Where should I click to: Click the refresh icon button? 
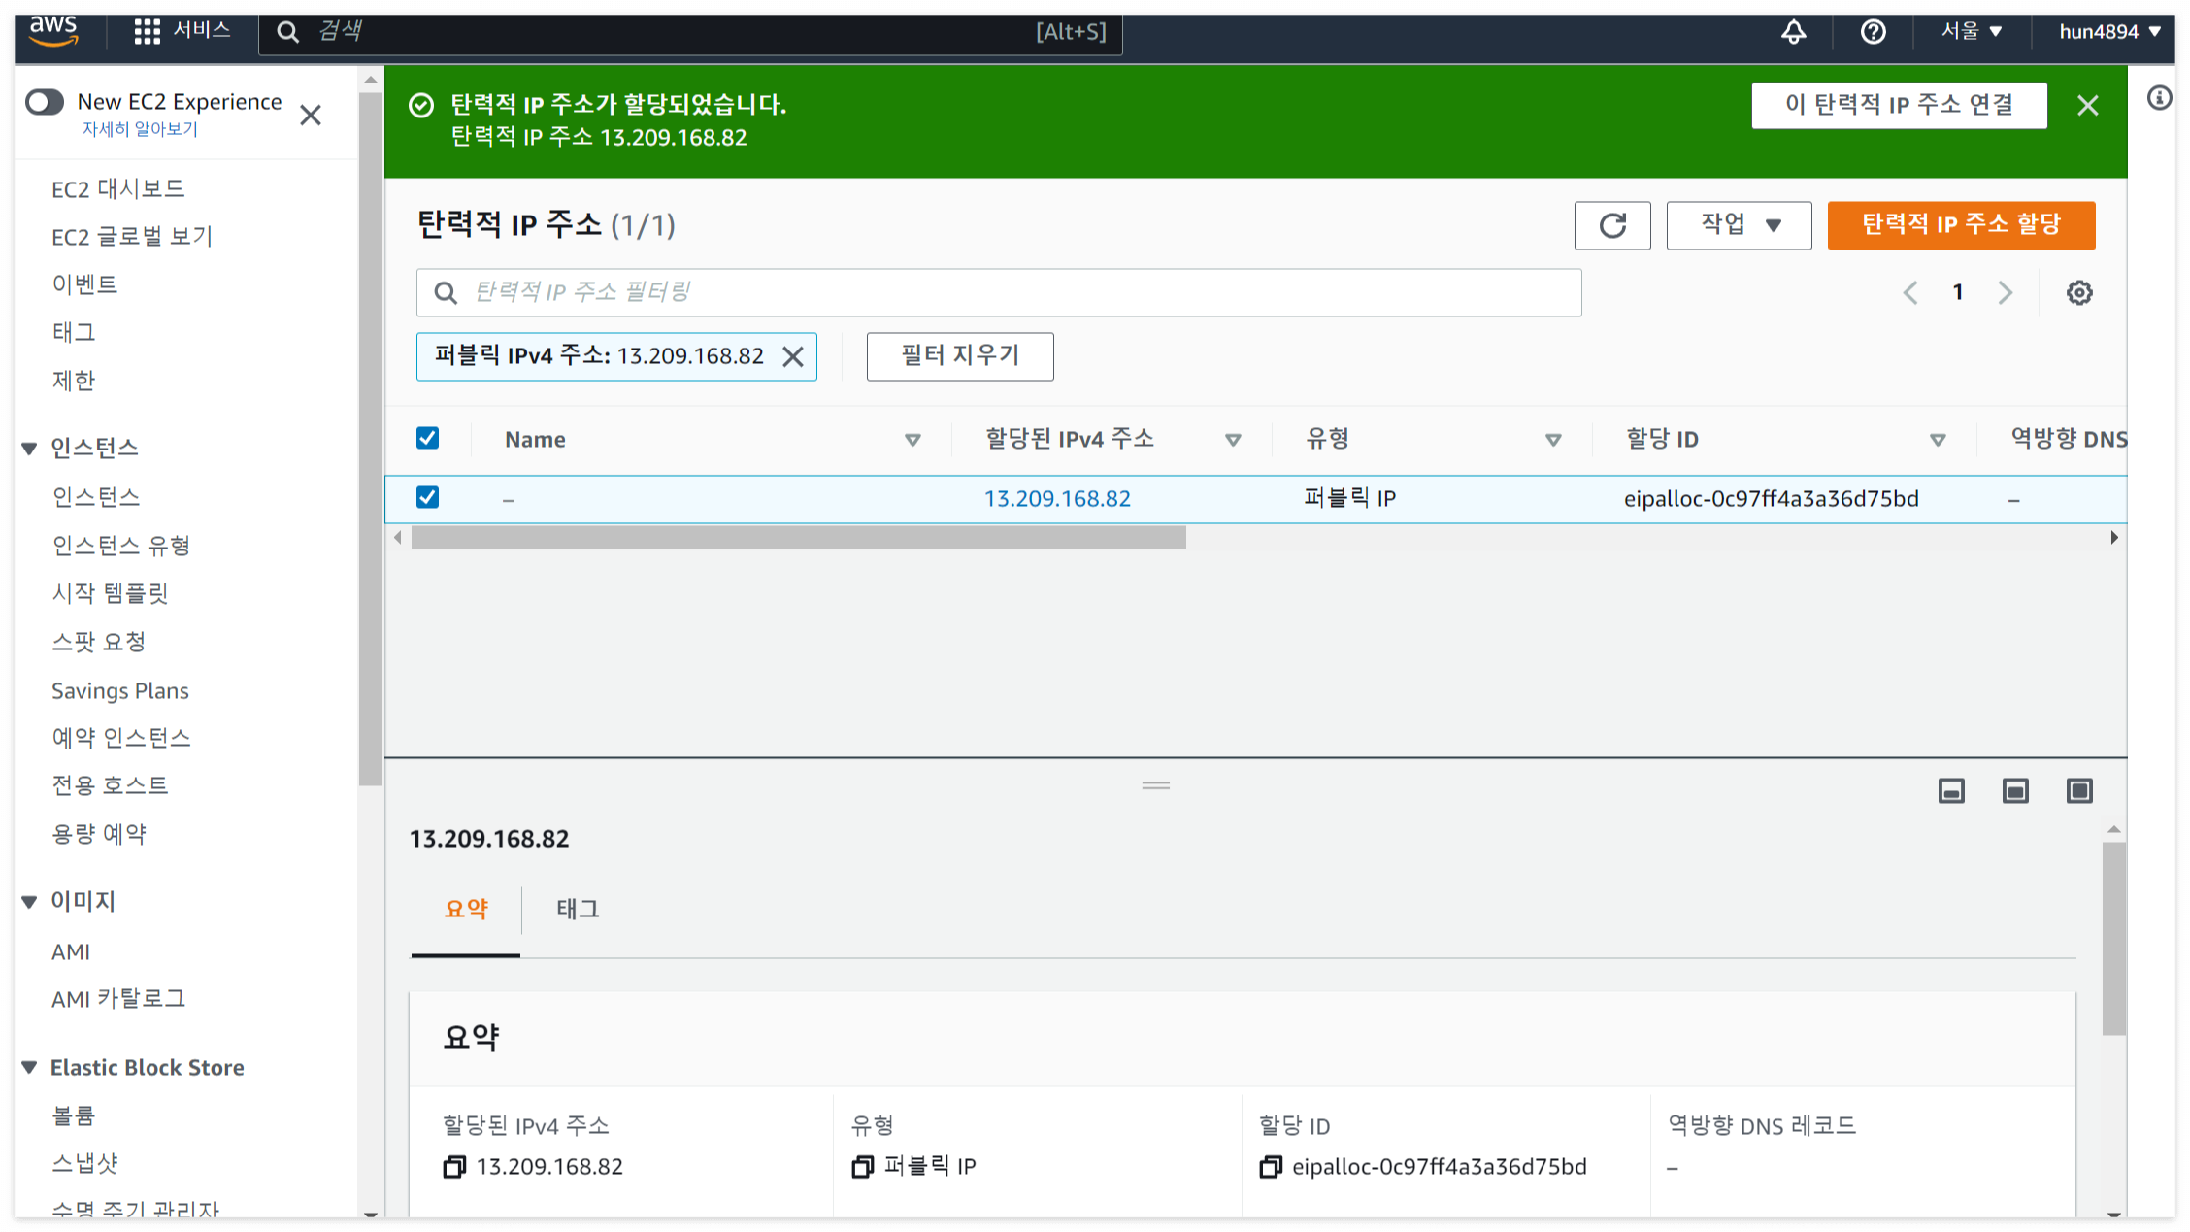pyautogui.click(x=1611, y=225)
